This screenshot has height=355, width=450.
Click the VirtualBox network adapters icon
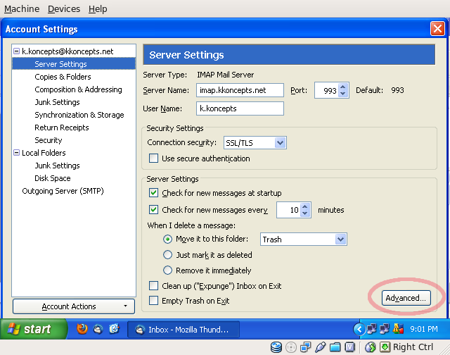(x=306, y=347)
